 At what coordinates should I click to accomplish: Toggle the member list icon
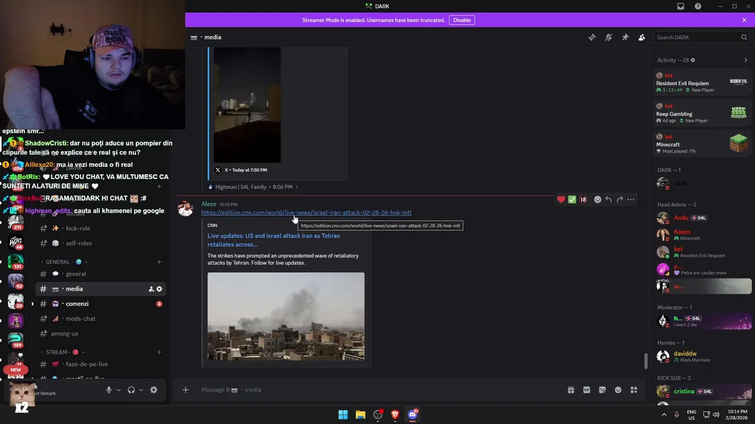tap(642, 37)
